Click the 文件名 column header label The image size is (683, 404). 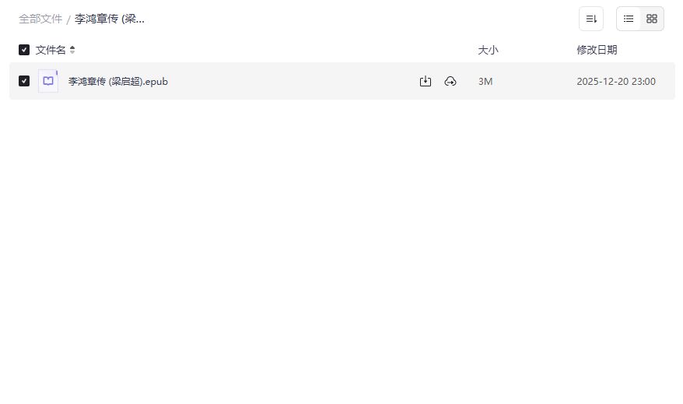tap(51, 50)
